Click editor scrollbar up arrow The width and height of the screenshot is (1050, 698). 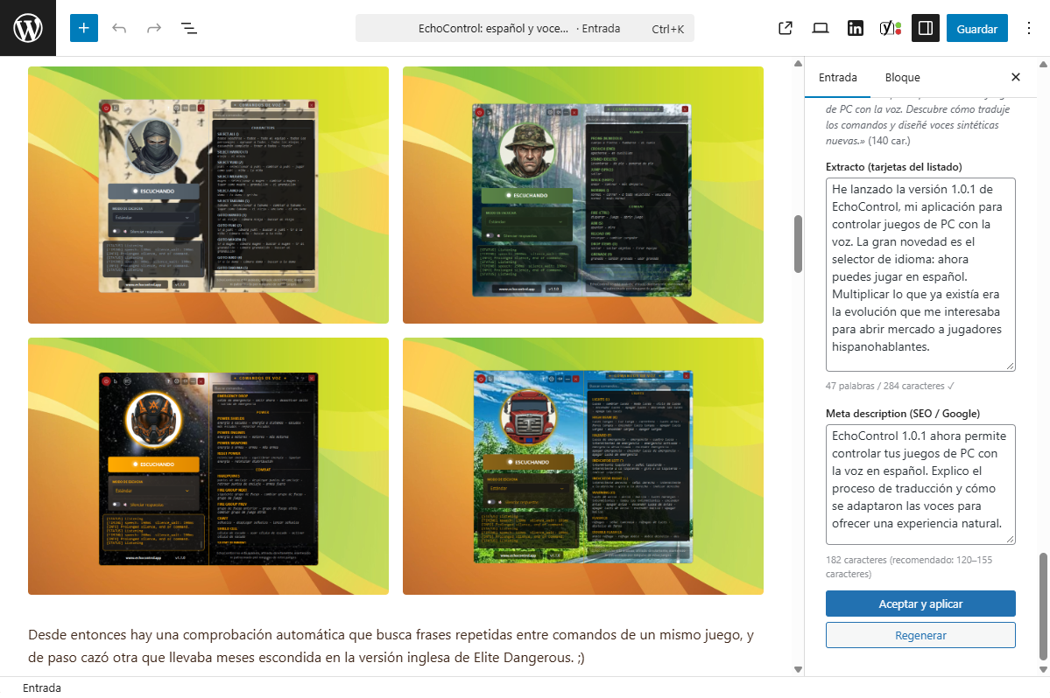(x=798, y=64)
